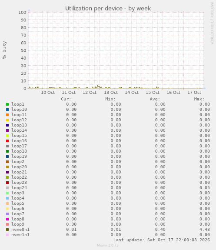Select the loop20 legend label
216x250 pixels.
pyautogui.click(x=19, y=167)
